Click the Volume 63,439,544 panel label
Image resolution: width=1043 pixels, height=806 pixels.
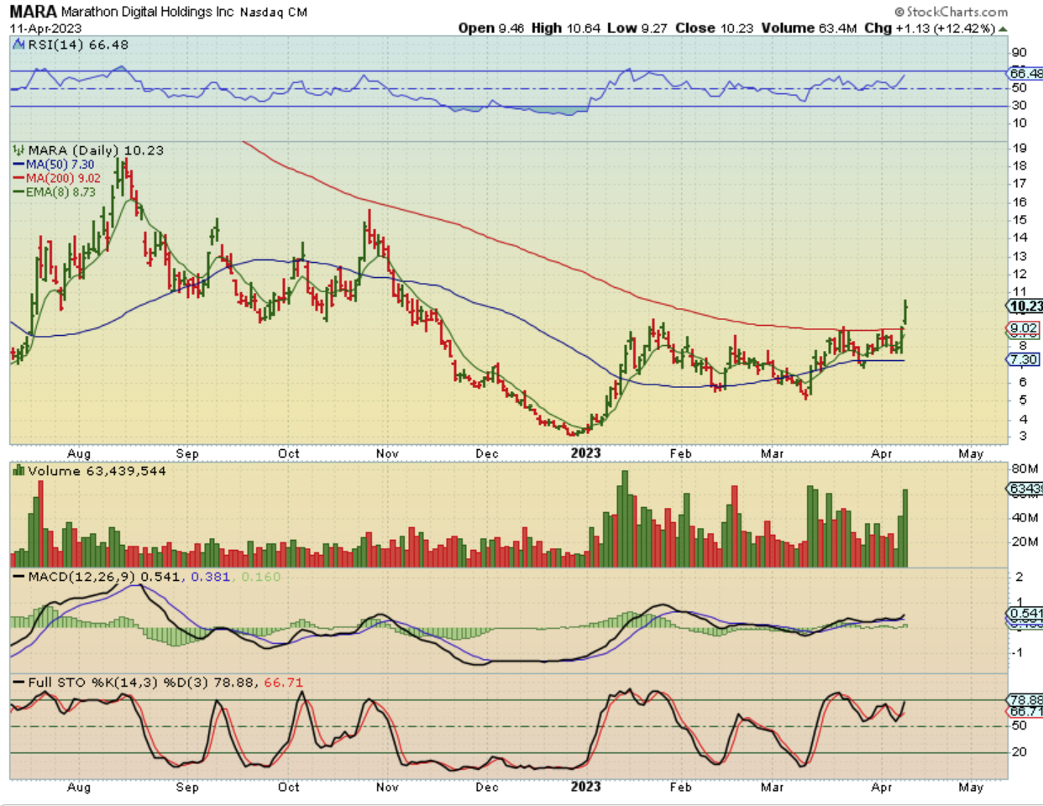97,471
